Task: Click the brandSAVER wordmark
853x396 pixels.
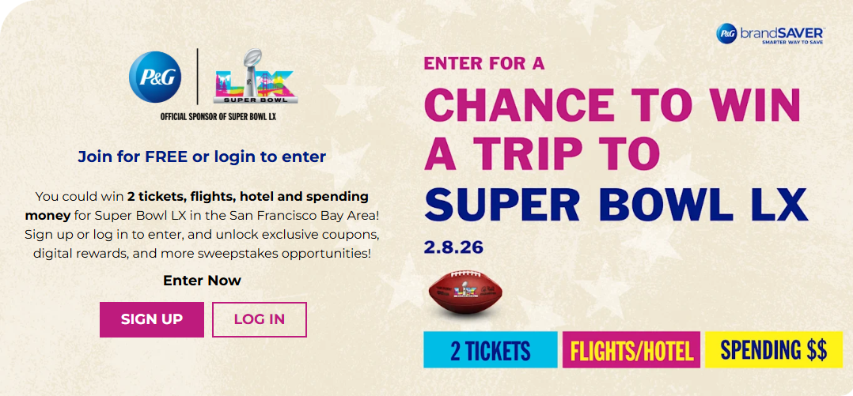Action: tap(783, 31)
